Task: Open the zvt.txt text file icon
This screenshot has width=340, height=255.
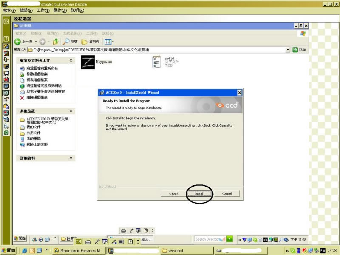Action: tap(157, 62)
